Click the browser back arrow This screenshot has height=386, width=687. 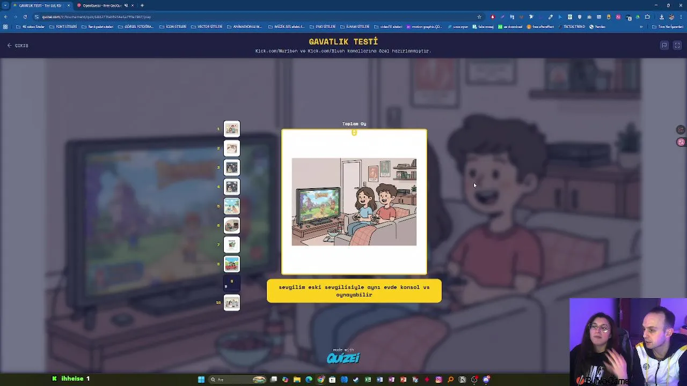point(5,17)
